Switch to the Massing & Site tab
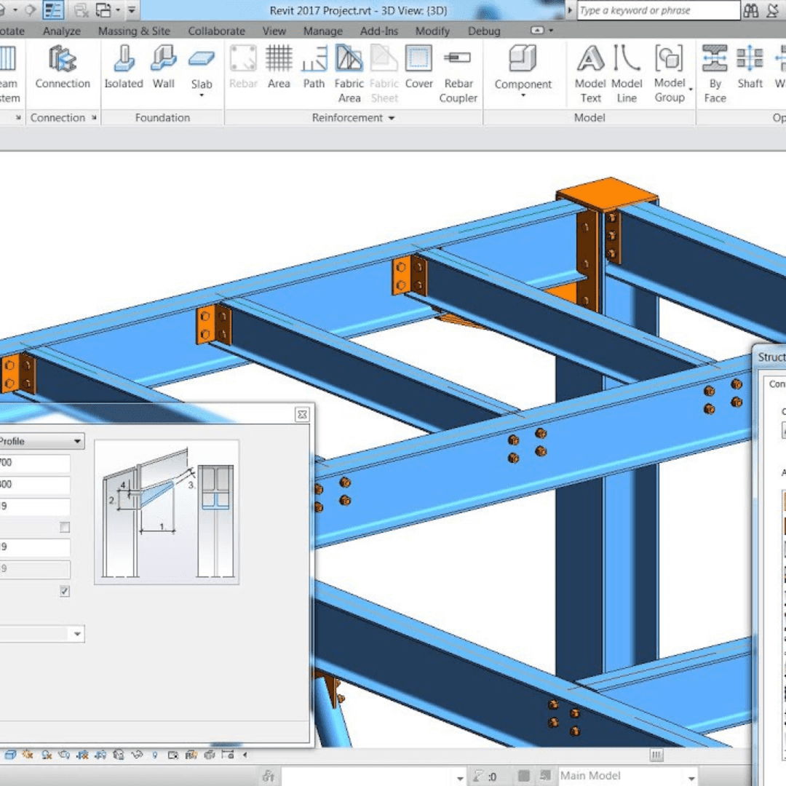This screenshot has height=786, width=786. 134,31
